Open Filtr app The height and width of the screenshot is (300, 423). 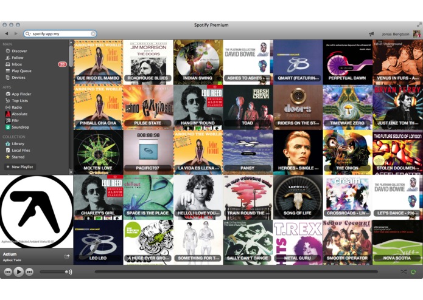point(15,120)
